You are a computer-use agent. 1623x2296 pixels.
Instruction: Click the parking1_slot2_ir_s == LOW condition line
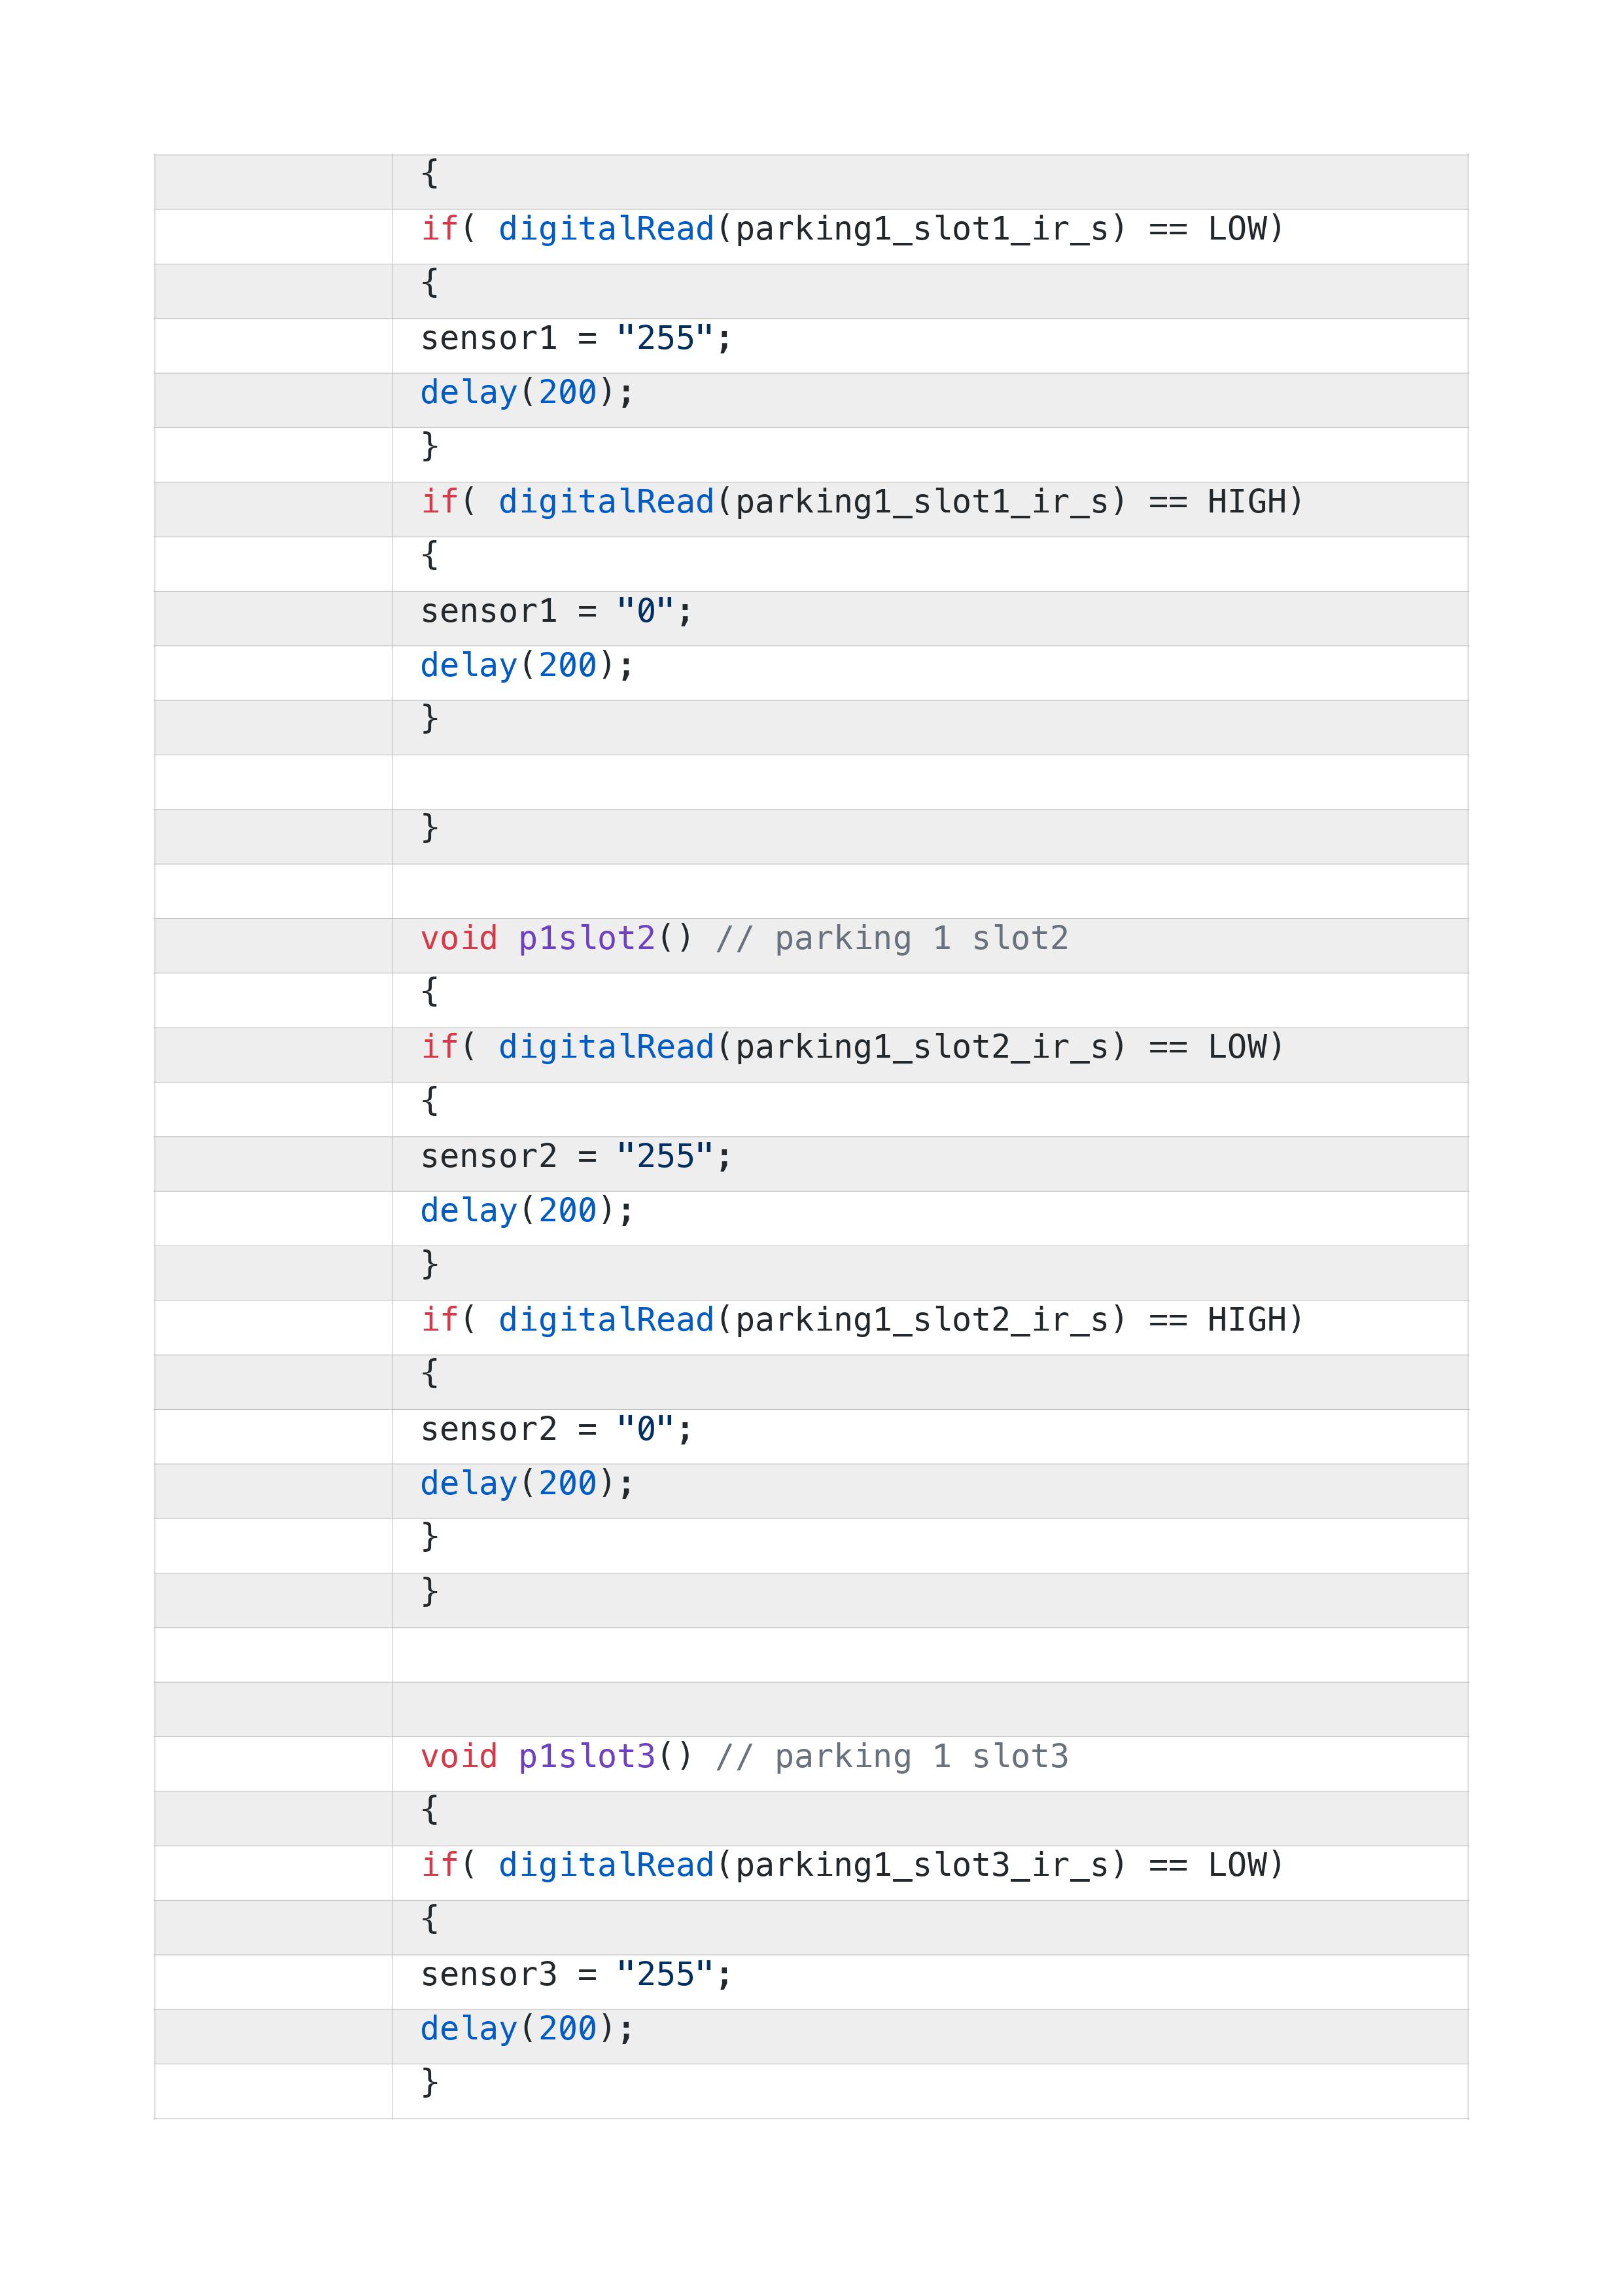pyautogui.click(x=852, y=1047)
